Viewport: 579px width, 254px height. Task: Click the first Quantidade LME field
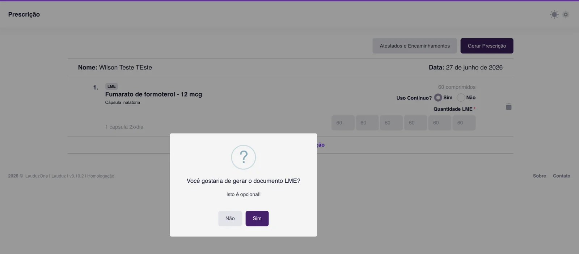(x=343, y=123)
